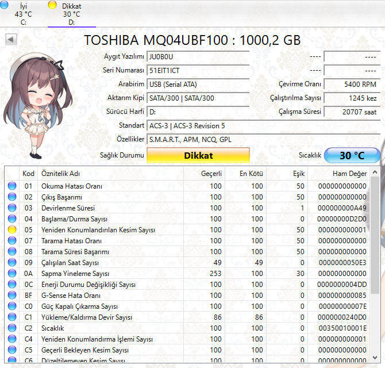Click the Çevirme Oranı label
Screen dimensions: 385x368
300,84
